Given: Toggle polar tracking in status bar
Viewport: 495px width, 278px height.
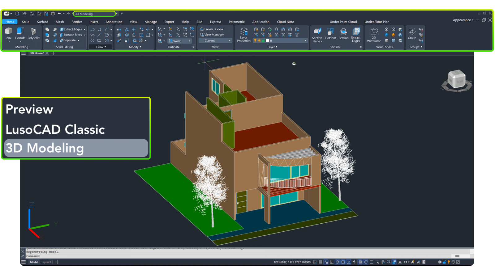Looking at the screenshot, I should (338, 262).
